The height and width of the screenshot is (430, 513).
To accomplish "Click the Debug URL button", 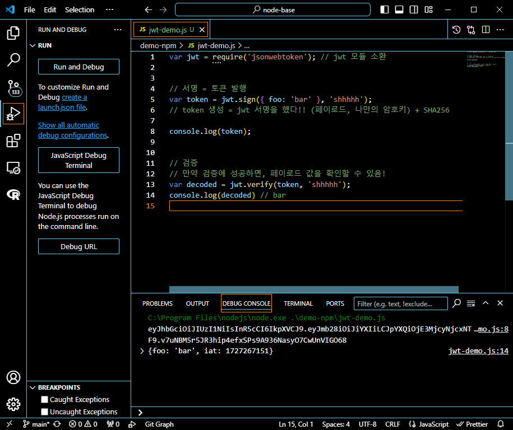I will tap(79, 246).
